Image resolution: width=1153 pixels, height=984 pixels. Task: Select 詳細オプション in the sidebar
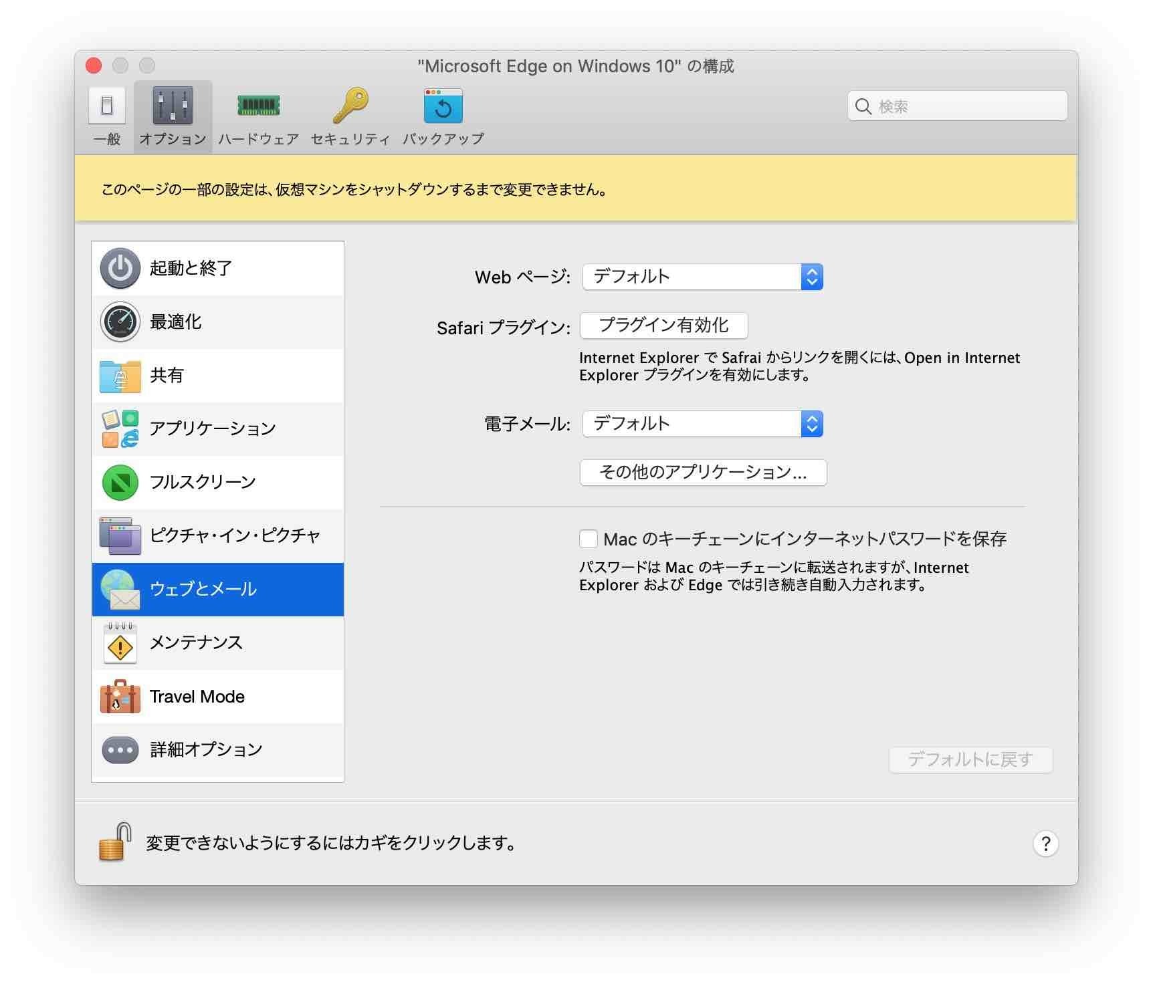coord(218,750)
